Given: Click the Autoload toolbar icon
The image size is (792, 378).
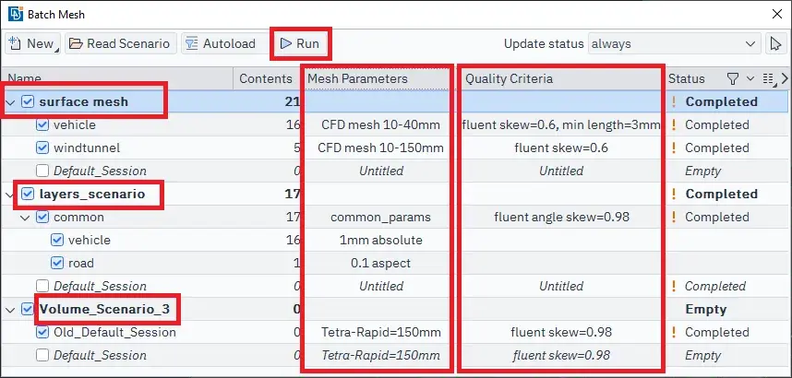Looking at the screenshot, I should tap(191, 43).
